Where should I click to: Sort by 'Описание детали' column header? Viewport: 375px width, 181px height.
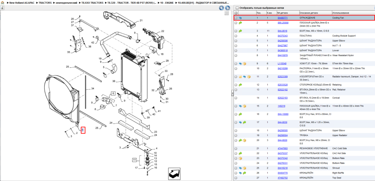point(309,13)
